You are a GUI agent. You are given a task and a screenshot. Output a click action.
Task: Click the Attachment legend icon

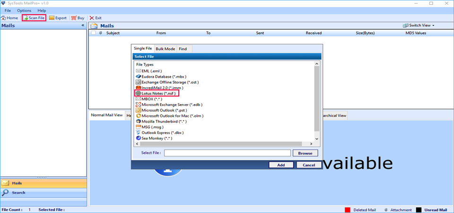tap(386, 210)
